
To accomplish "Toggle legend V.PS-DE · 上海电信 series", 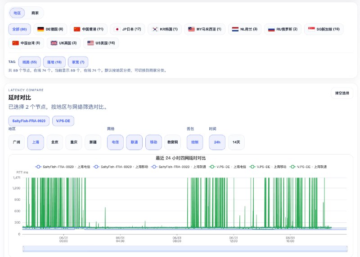I will pyautogui.click(x=227, y=167).
